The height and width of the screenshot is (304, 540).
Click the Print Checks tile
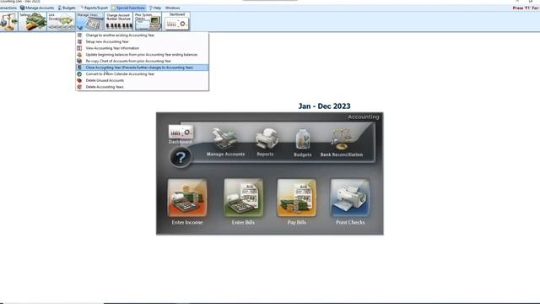tap(350, 202)
